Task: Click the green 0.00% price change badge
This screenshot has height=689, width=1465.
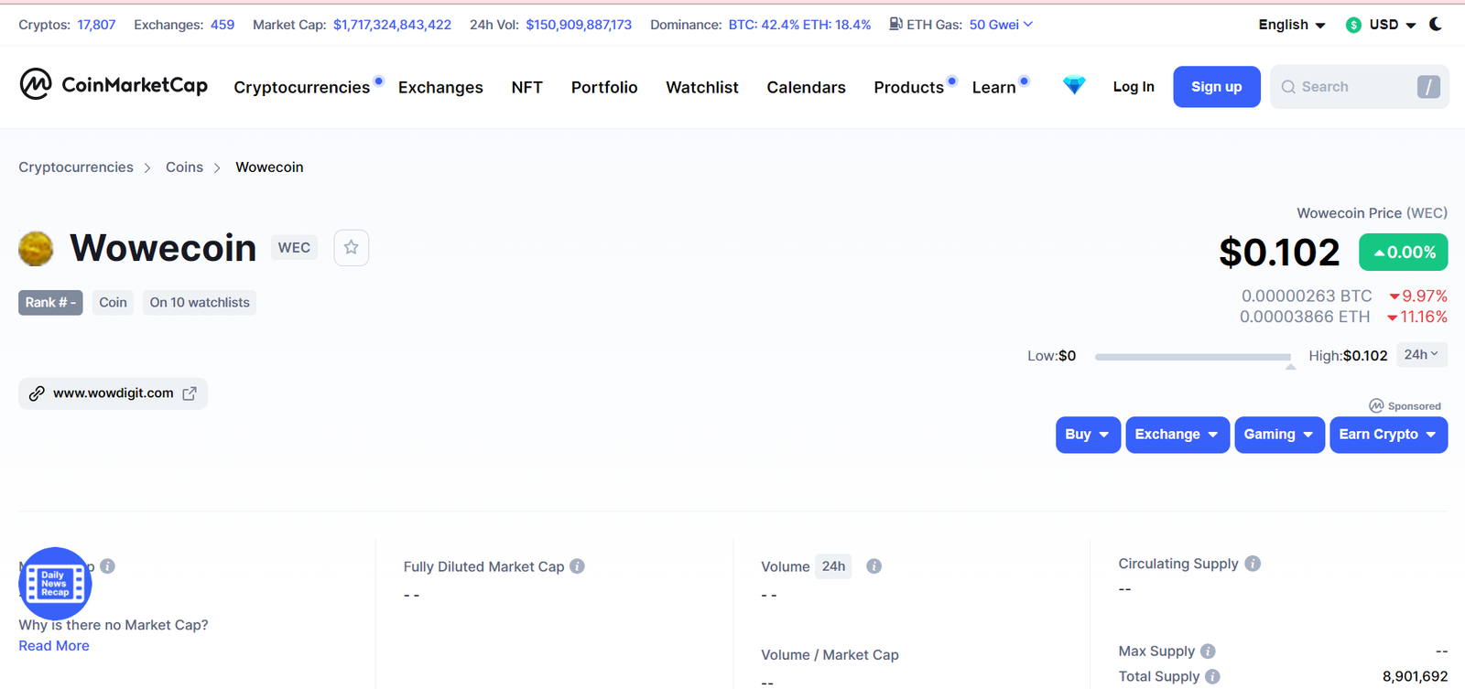Action: 1403,253
